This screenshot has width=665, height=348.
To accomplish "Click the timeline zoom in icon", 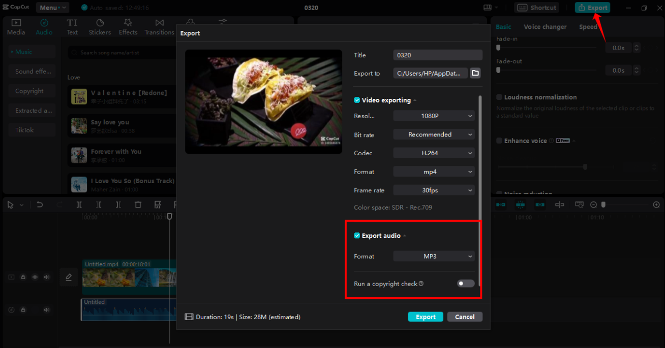I will pyautogui.click(x=656, y=205).
